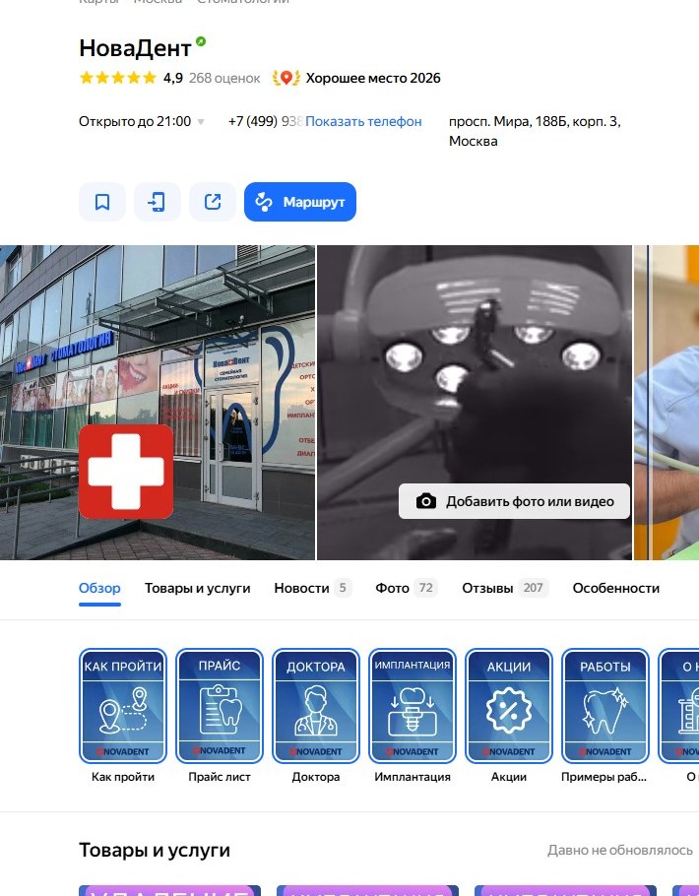Click the Товары и услуги section heading
699x896 pixels.
coord(155,851)
